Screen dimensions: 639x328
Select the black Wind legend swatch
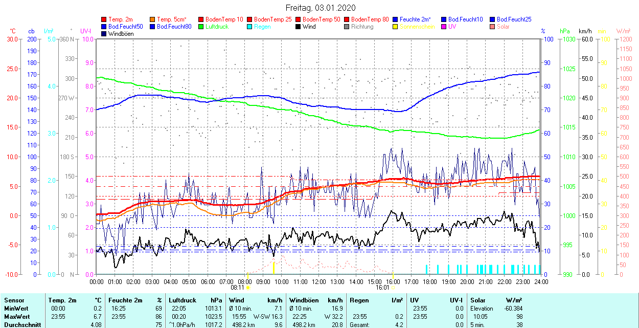point(298,27)
